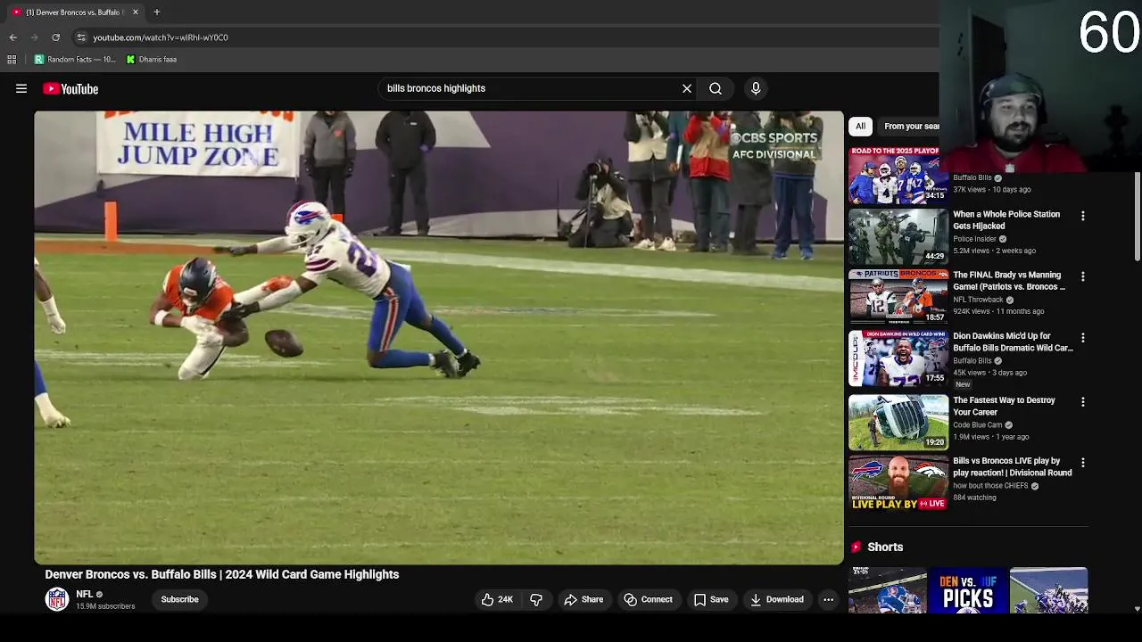This screenshot has height=642, width=1142.
Task: Reload the page with refresh icon
Action: [x=55, y=37]
